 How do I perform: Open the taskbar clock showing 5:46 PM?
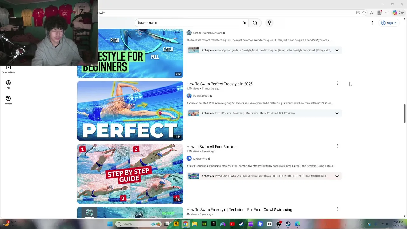[398, 224]
